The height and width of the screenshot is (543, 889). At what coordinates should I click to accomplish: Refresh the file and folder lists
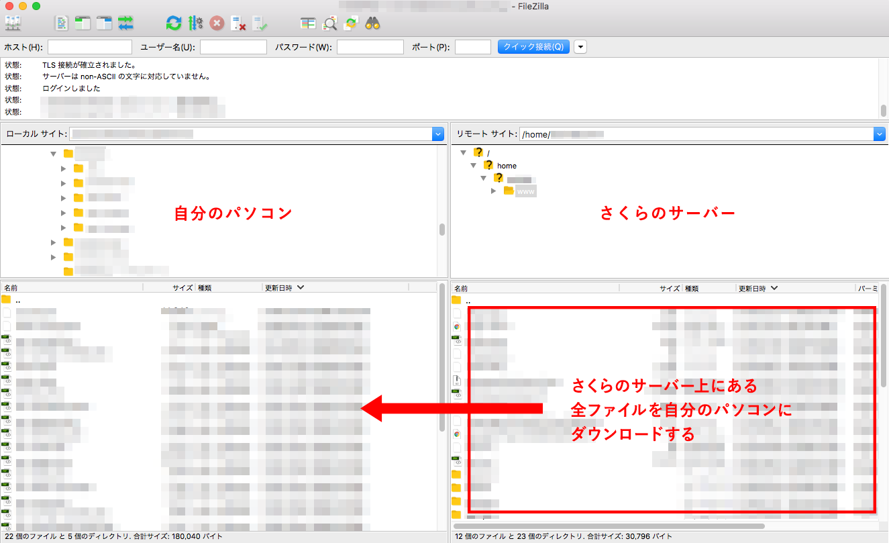pos(174,23)
